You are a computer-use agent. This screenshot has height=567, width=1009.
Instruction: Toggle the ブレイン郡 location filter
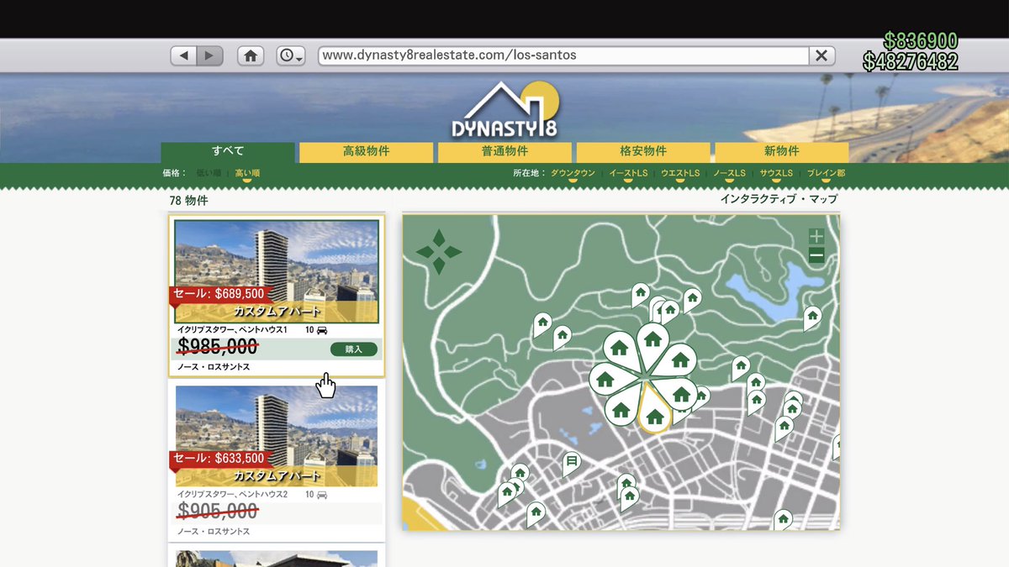(826, 174)
